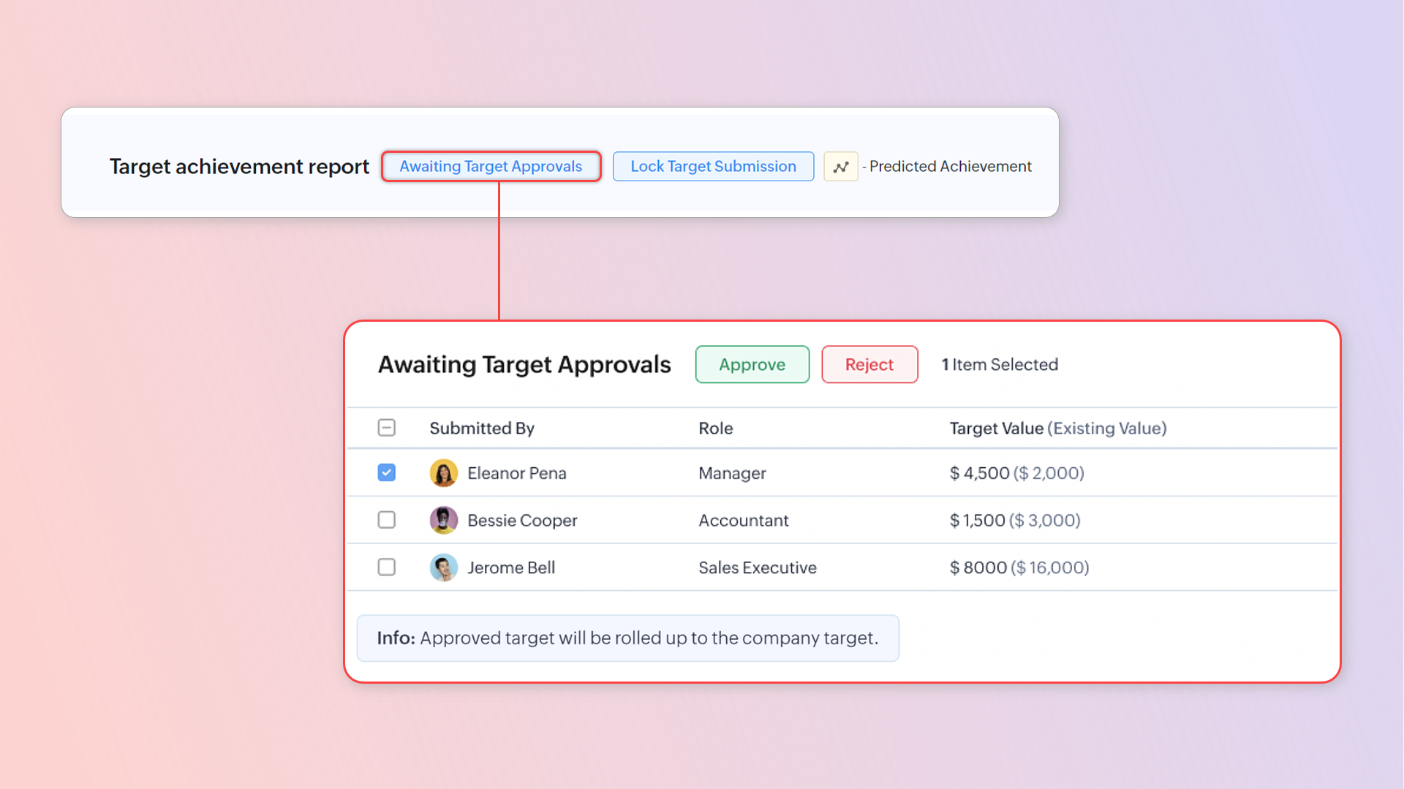Click the Submitted By column header

click(x=481, y=429)
